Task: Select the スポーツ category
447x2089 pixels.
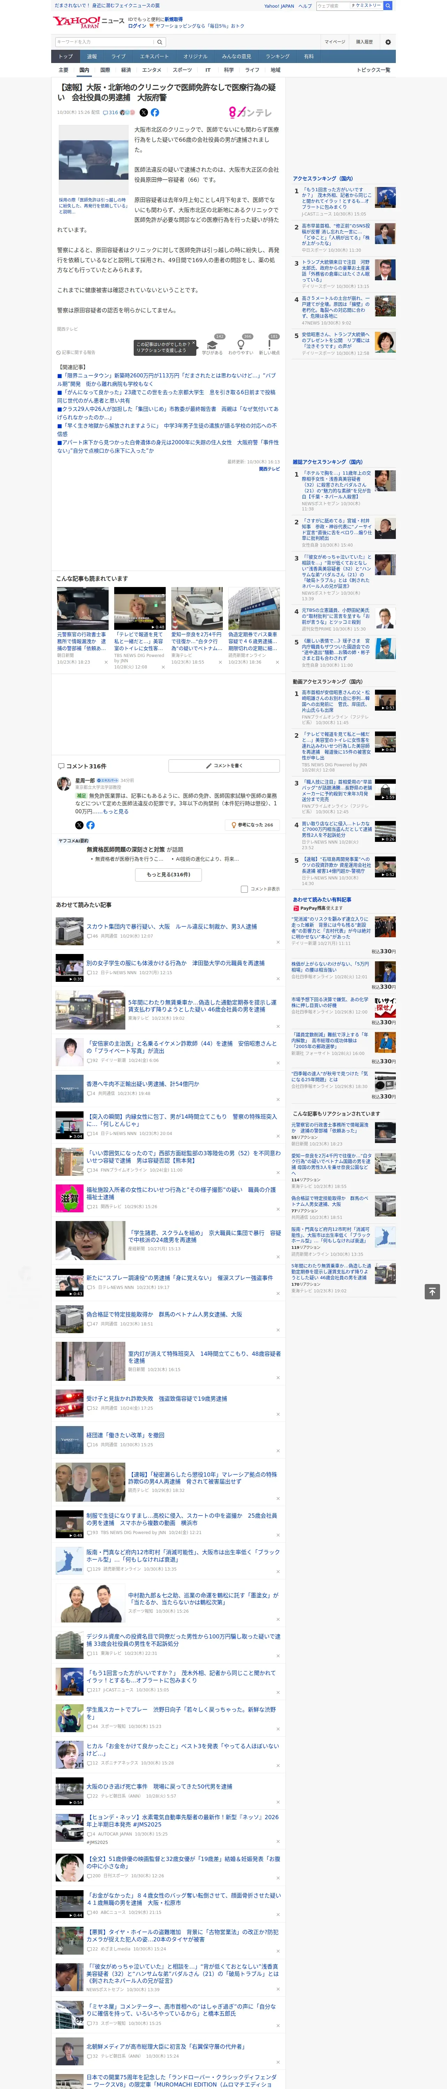Action: click(182, 70)
